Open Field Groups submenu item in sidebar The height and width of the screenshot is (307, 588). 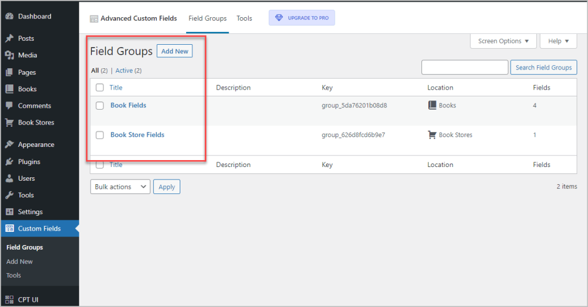[x=25, y=247]
